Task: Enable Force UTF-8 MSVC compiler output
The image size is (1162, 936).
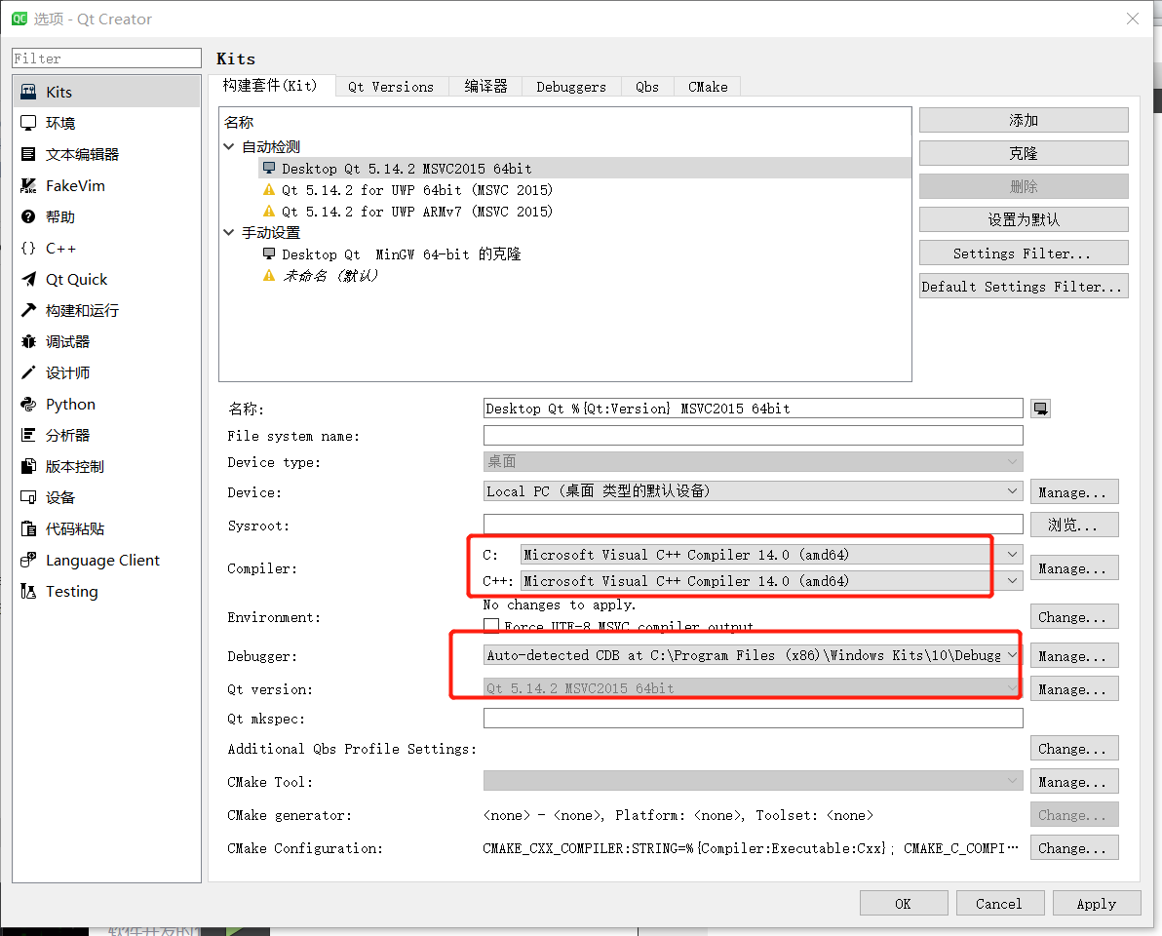Action: point(492,626)
